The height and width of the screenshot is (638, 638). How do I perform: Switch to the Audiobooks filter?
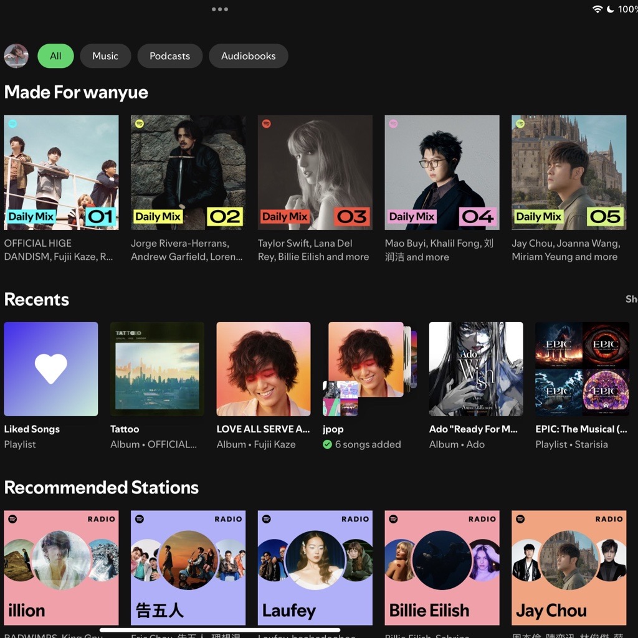248,56
